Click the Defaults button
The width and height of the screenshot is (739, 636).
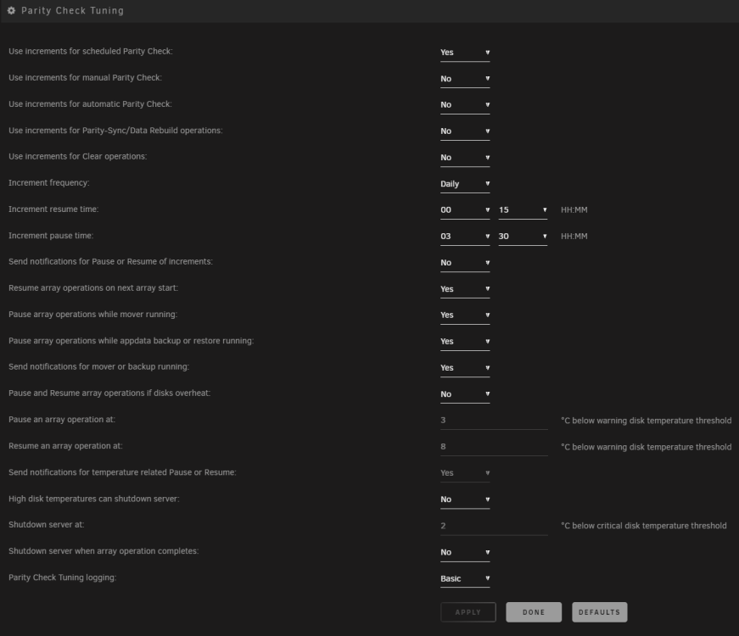600,612
